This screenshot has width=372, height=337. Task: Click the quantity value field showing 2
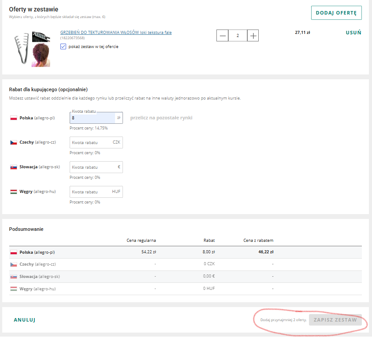[238, 36]
